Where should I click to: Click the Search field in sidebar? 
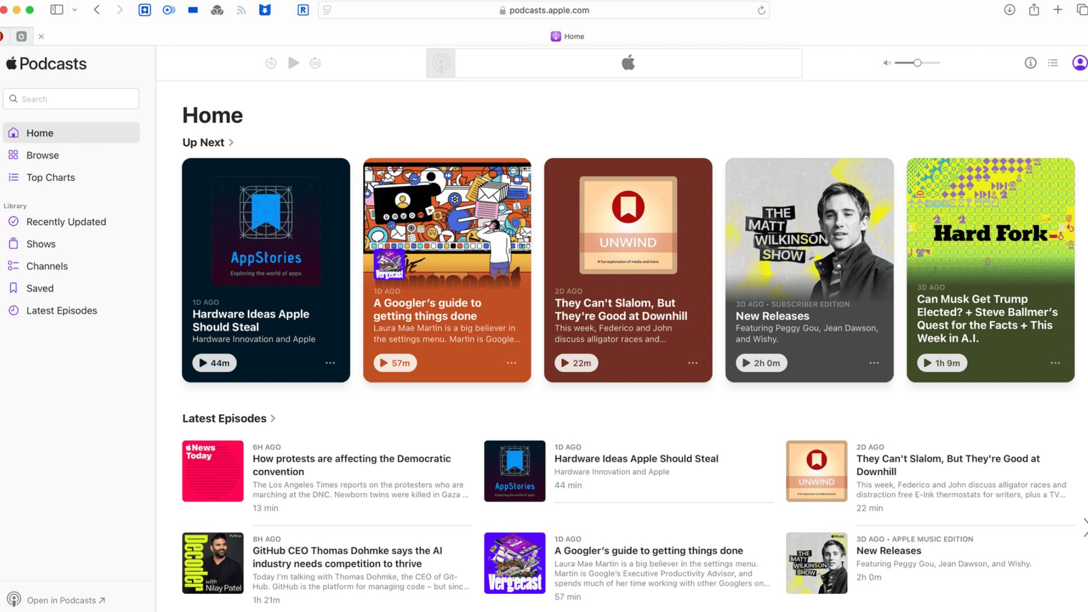click(71, 99)
